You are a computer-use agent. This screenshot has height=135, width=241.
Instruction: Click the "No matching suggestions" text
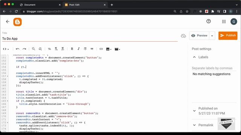point(211,74)
